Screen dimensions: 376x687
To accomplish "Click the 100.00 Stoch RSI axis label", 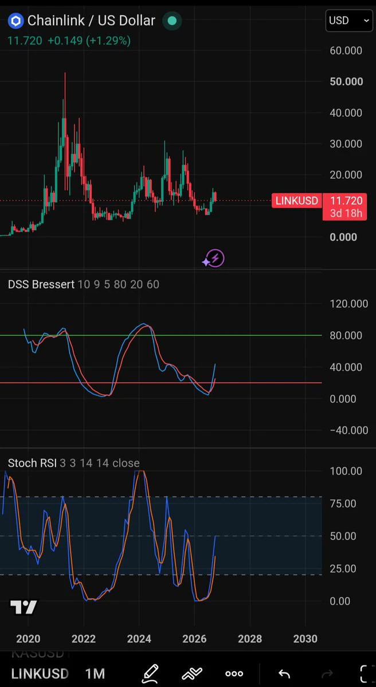I will click(346, 471).
